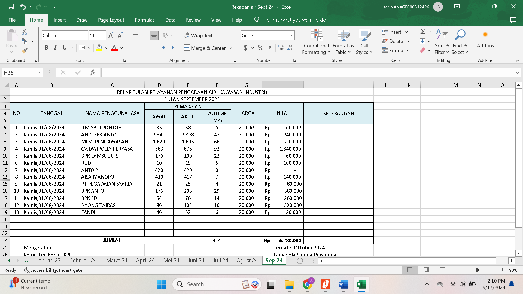
Task: Open the Insert Function fx button
Action: (92, 72)
